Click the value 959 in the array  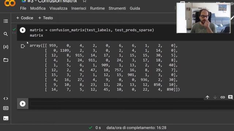tap(52, 45)
